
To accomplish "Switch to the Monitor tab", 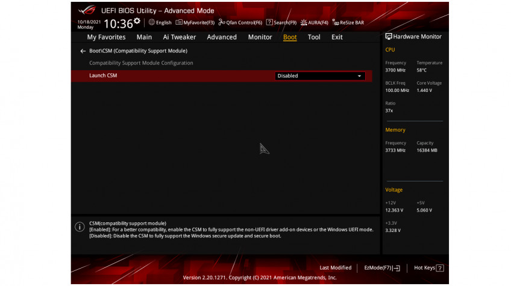I will pyautogui.click(x=260, y=37).
